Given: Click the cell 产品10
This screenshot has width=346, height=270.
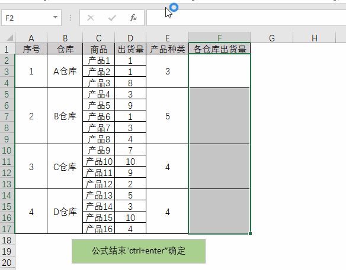Looking at the screenshot, I should pos(98,161).
